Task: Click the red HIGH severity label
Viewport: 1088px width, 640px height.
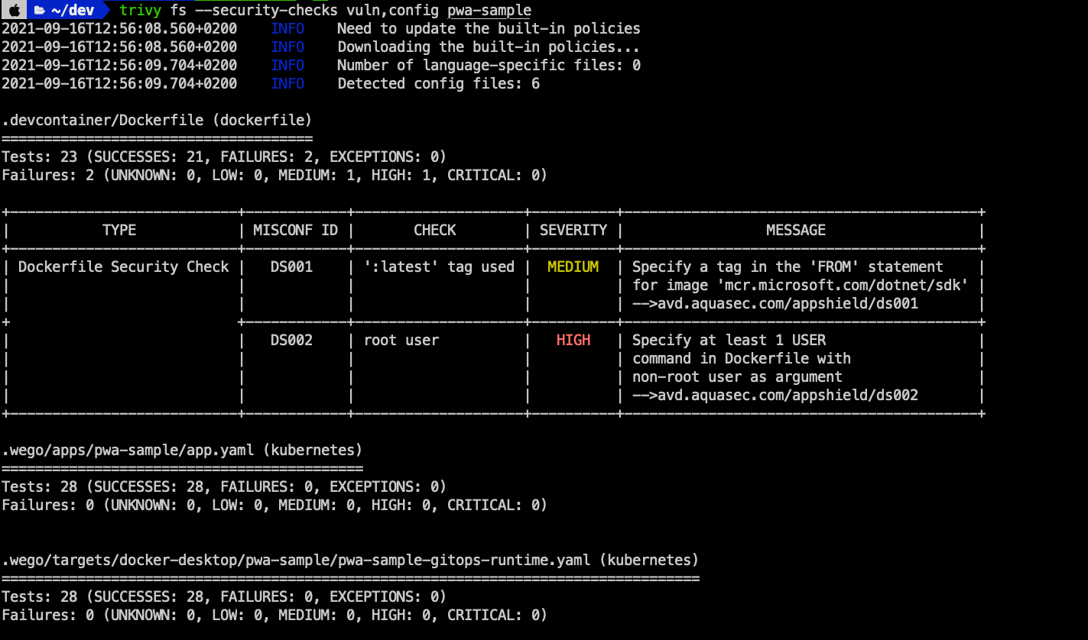Action: (573, 340)
